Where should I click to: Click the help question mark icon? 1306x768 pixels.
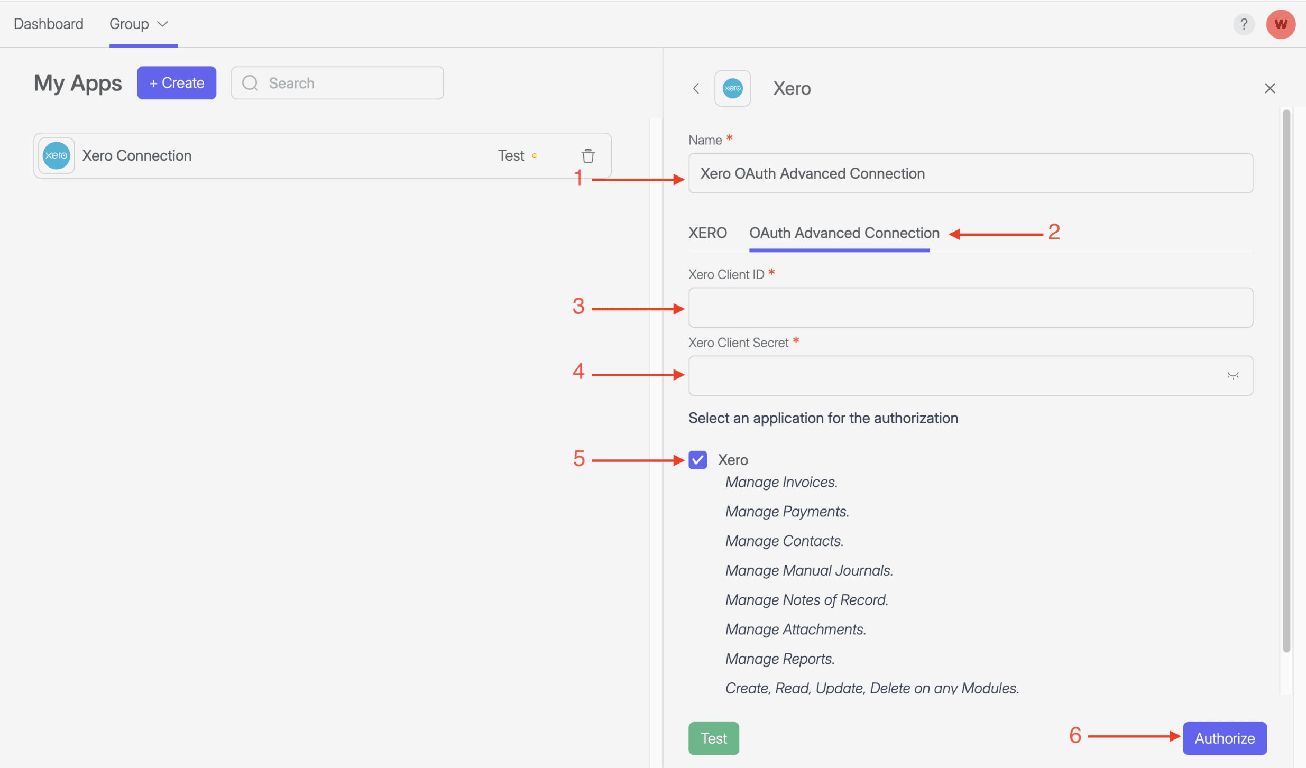(1244, 24)
